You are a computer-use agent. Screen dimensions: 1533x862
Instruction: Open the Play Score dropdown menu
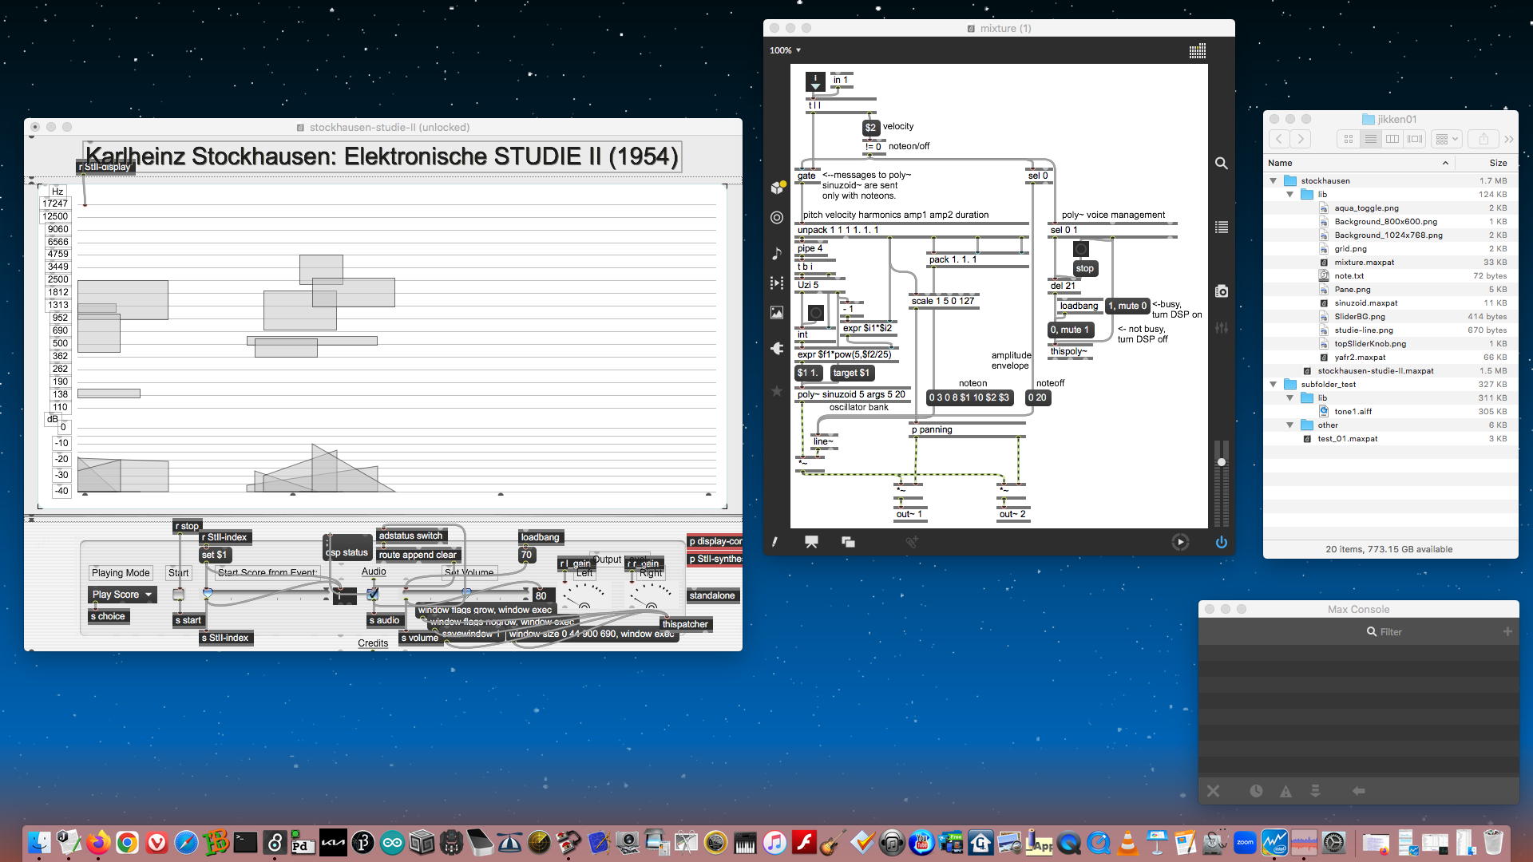click(122, 595)
